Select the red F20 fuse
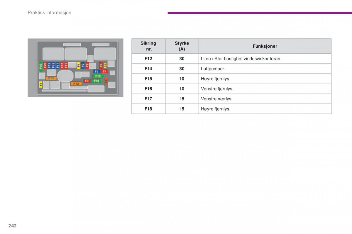Viewport: 352px width, 234px height. pyautogui.click(x=45, y=65)
